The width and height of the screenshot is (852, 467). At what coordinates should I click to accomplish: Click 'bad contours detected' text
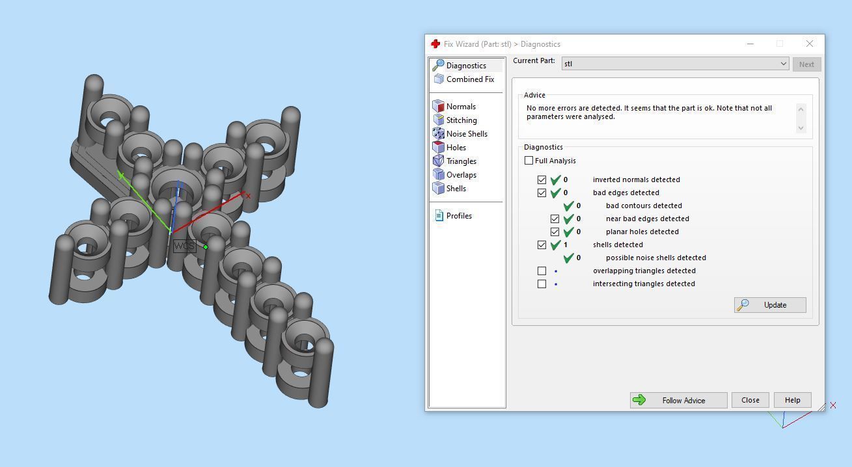(644, 206)
